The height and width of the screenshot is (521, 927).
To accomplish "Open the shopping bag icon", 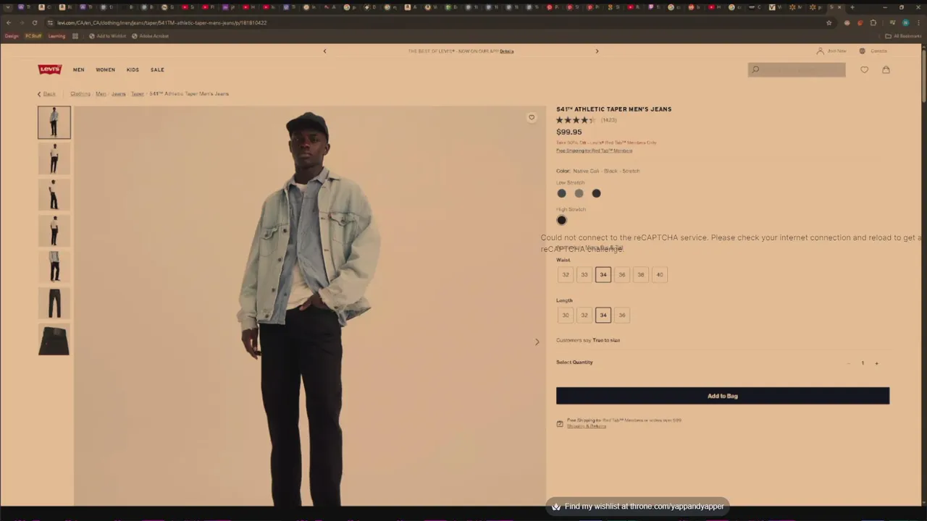I will (x=886, y=69).
